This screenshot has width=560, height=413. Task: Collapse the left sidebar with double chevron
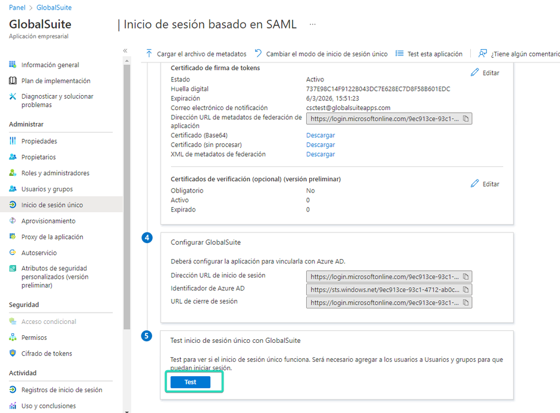tap(125, 51)
